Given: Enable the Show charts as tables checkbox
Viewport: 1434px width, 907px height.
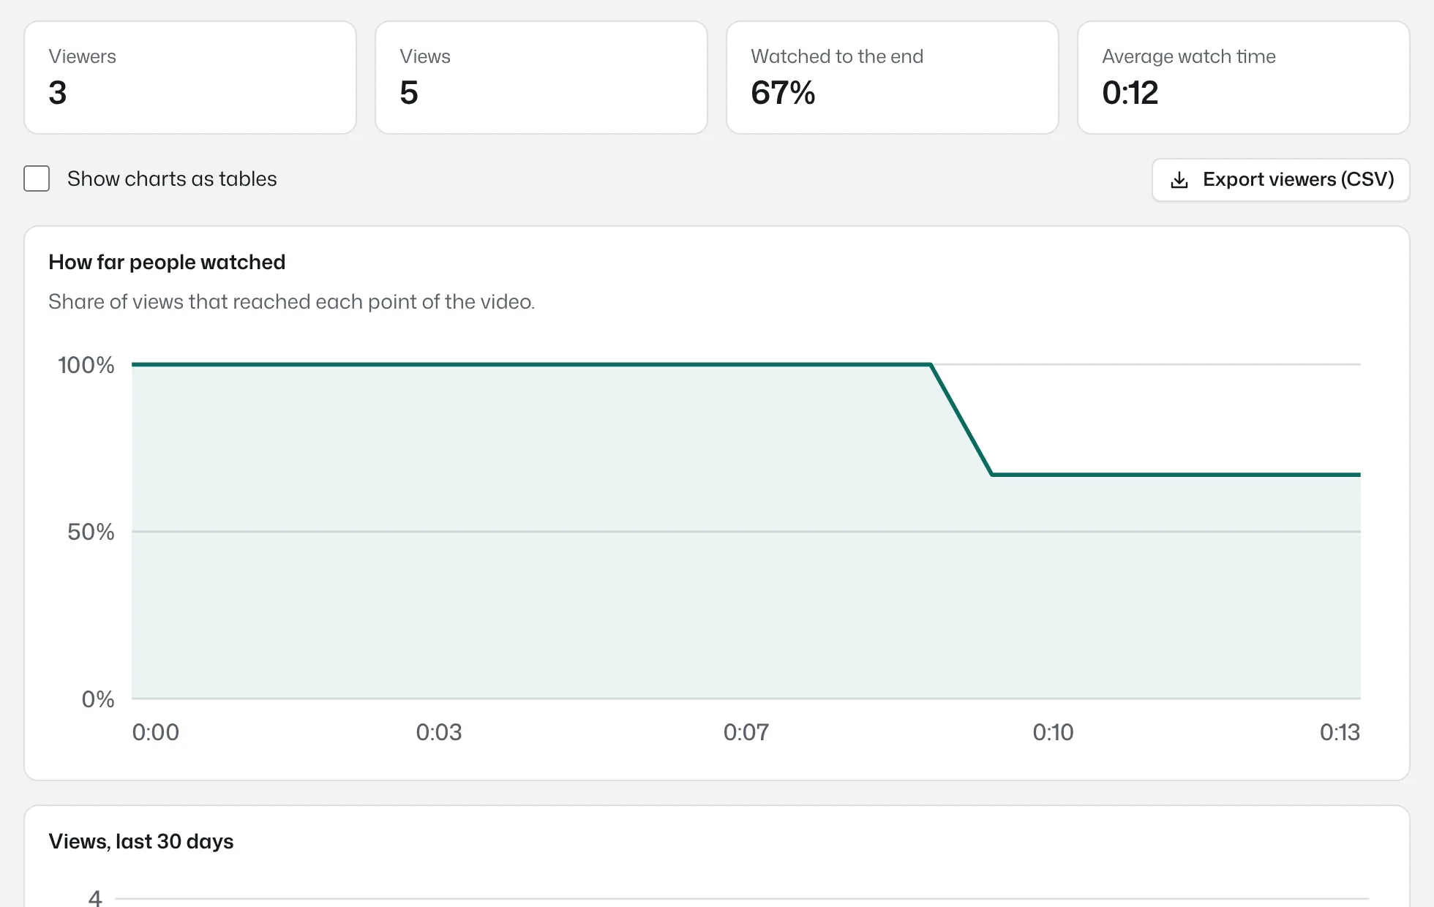Looking at the screenshot, I should pyautogui.click(x=37, y=178).
